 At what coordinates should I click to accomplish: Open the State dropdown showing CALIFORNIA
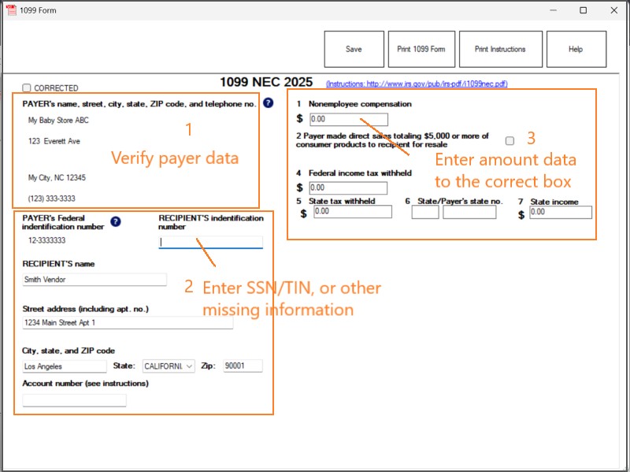click(169, 366)
